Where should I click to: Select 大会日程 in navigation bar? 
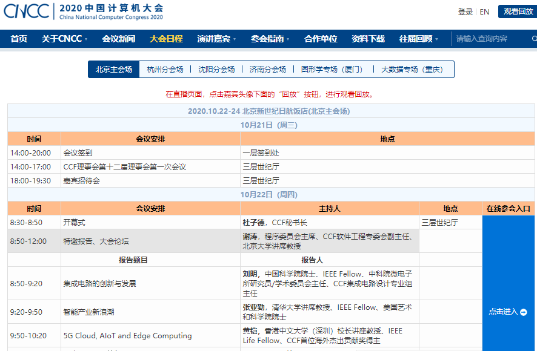tap(166, 39)
